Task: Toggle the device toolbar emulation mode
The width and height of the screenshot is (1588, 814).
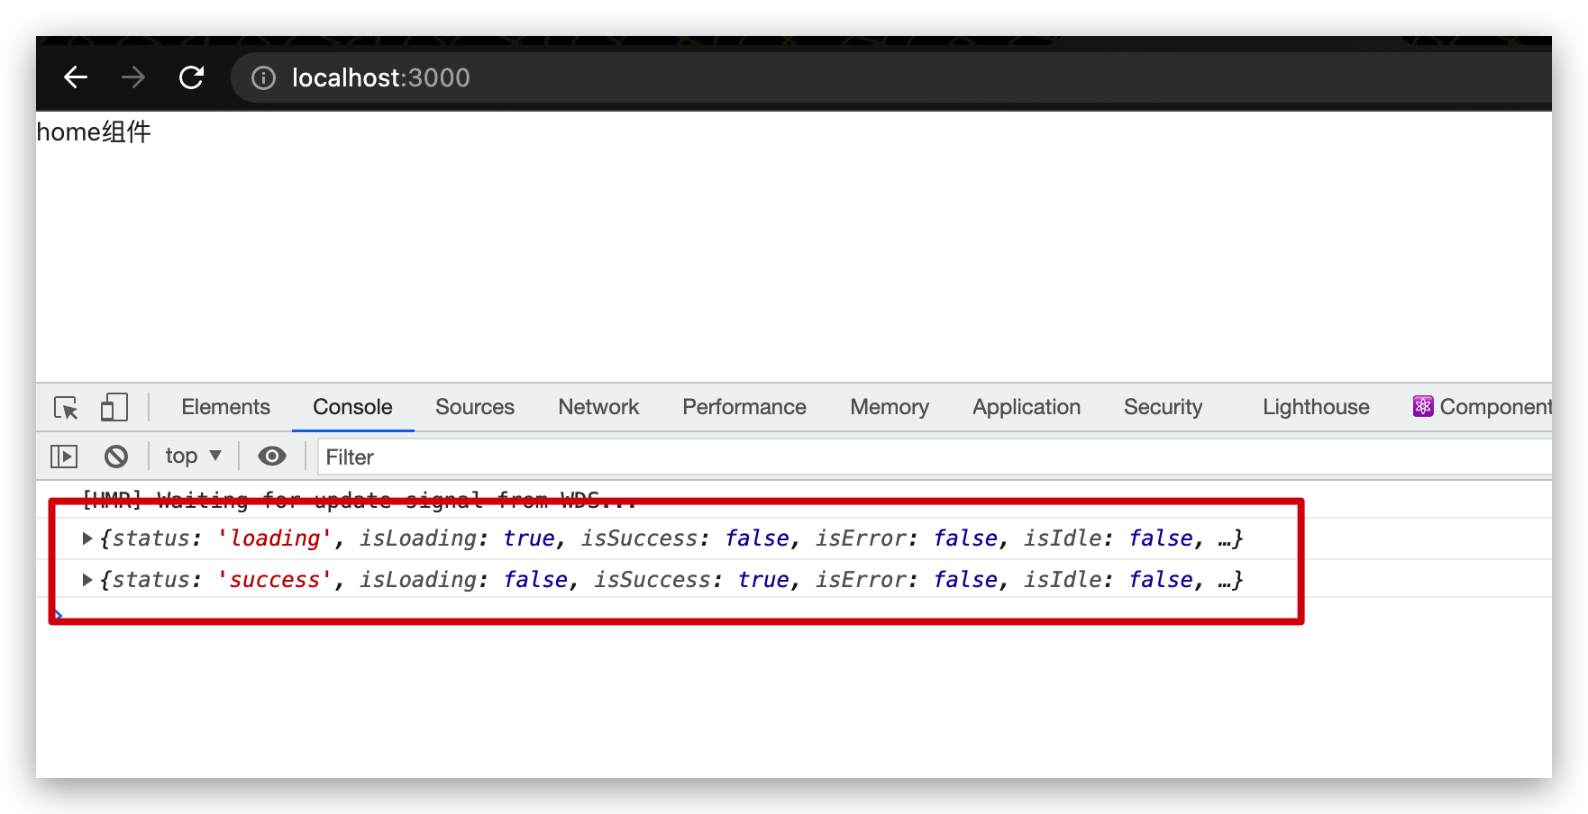Action: point(114,407)
